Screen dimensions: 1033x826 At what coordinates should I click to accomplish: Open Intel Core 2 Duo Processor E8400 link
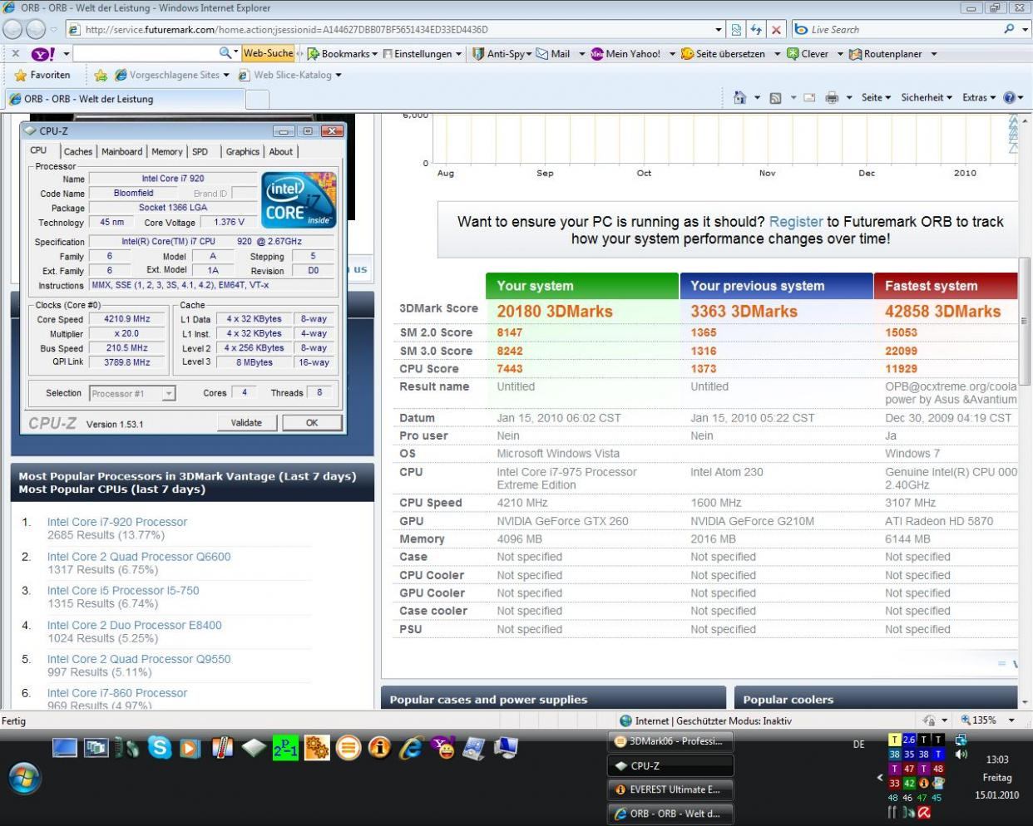(x=135, y=625)
